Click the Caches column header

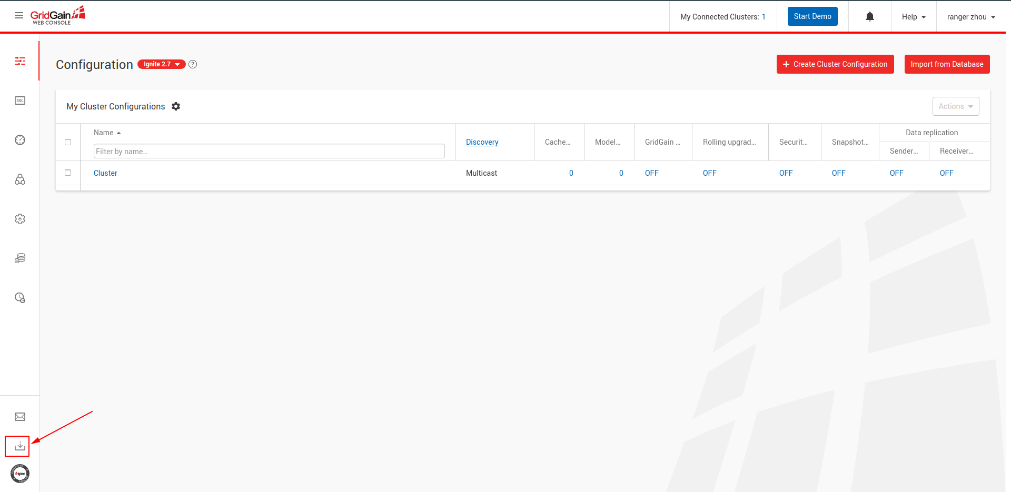pos(558,142)
